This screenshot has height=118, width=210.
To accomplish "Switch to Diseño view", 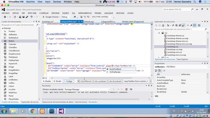I will click(47, 81).
